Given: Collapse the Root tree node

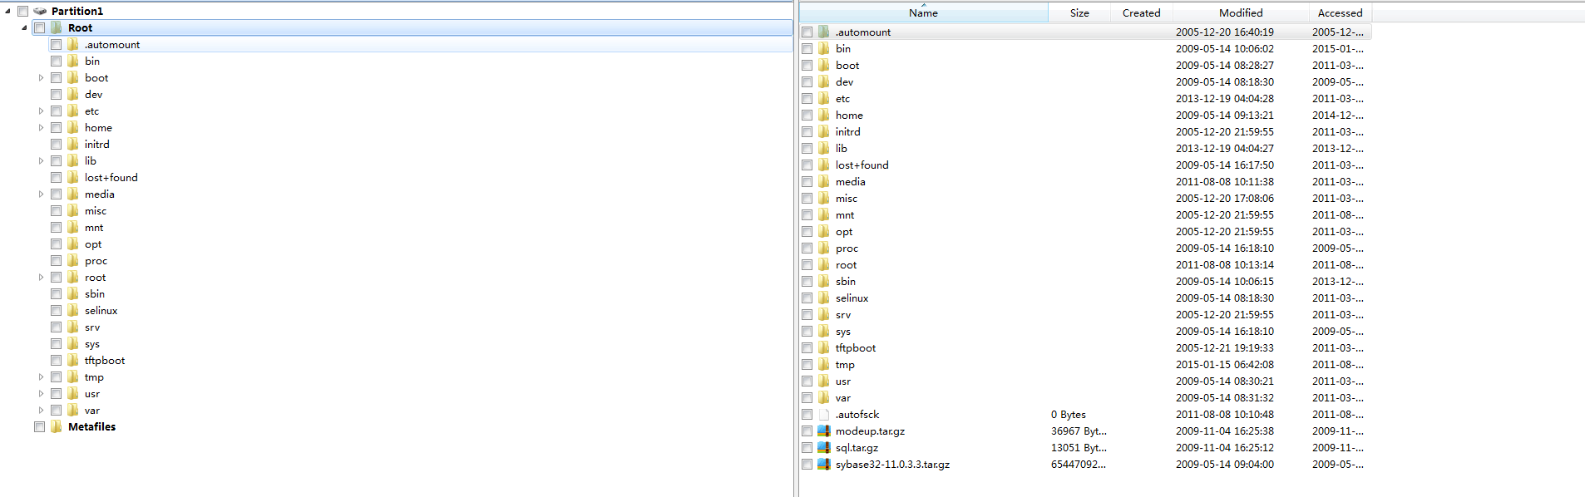Looking at the screenshot, I should point(24,27).
